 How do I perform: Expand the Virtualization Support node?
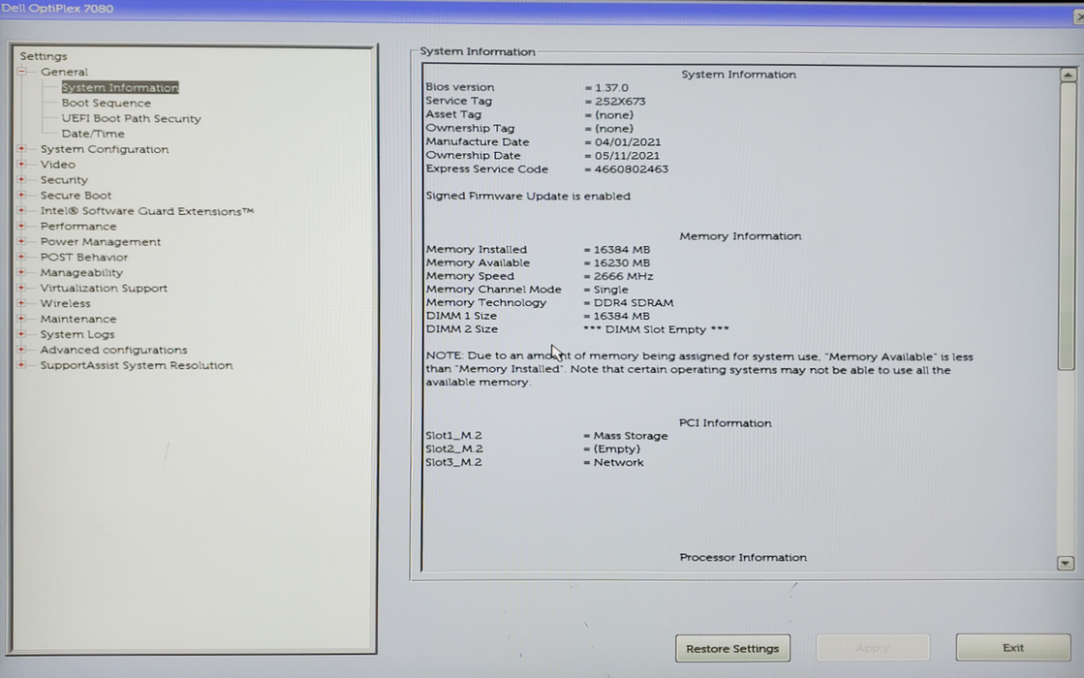pyautogui.click(x=21, y=288)
